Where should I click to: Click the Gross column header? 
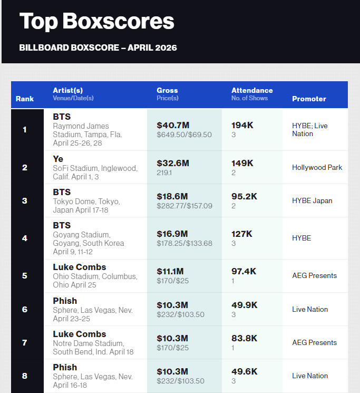click(x=167, y=91)
